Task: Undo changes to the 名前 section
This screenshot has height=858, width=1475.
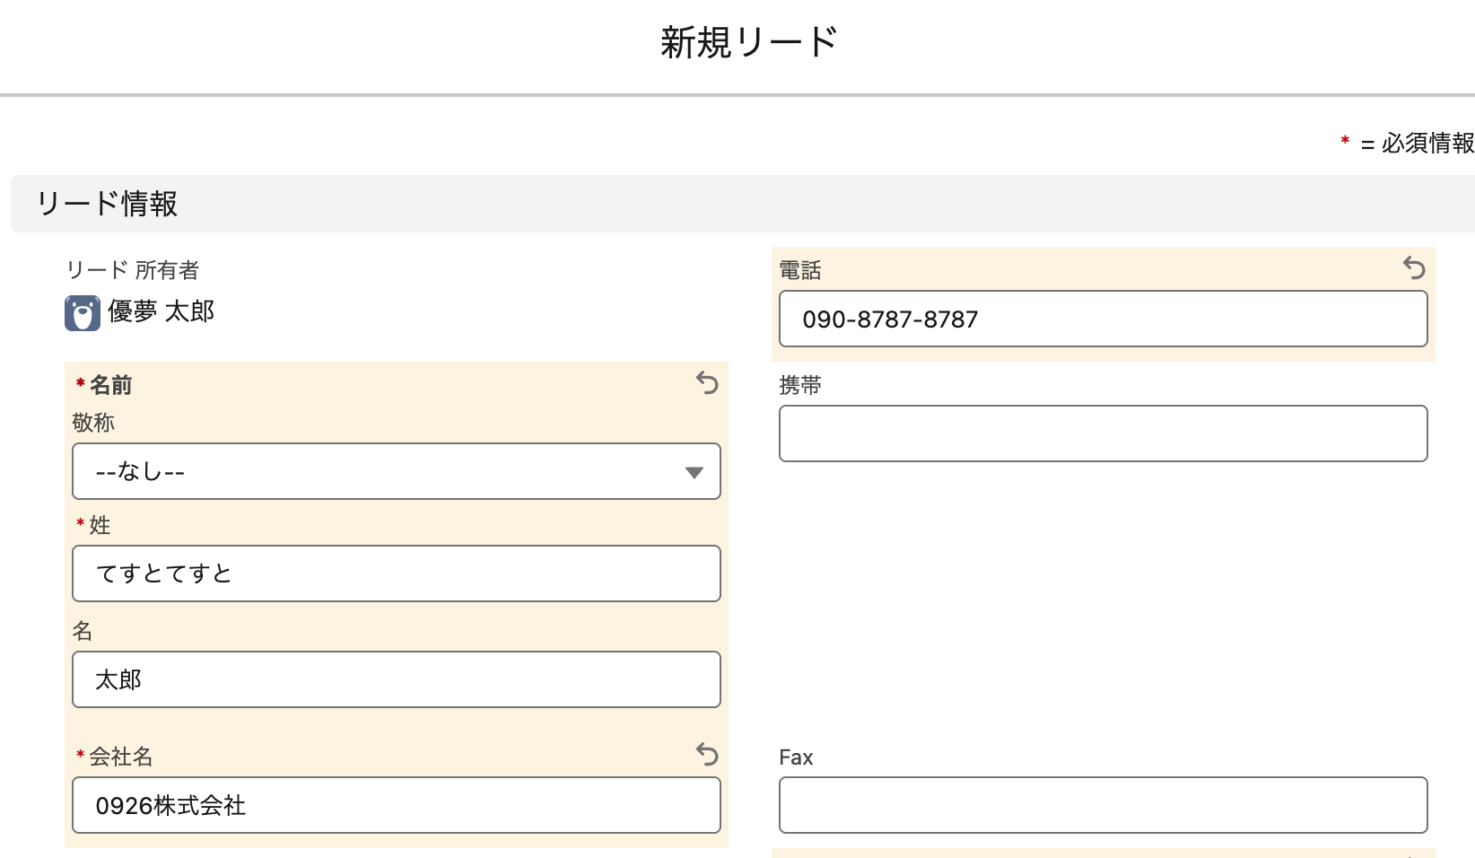Action: pos(707,383)
